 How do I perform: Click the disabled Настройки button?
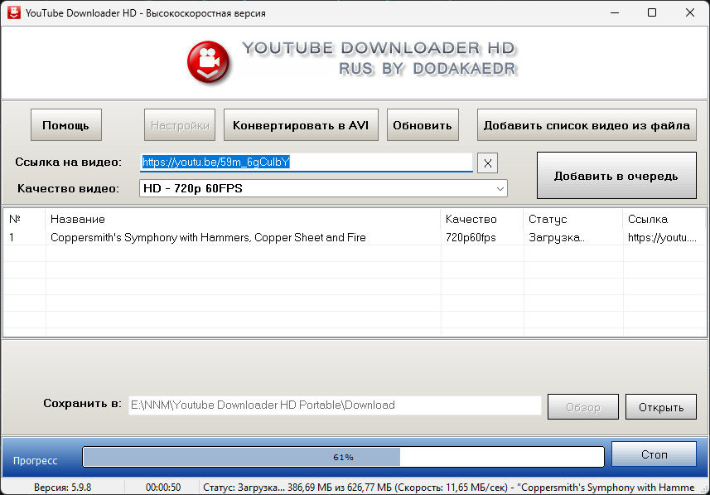[180, 125]
